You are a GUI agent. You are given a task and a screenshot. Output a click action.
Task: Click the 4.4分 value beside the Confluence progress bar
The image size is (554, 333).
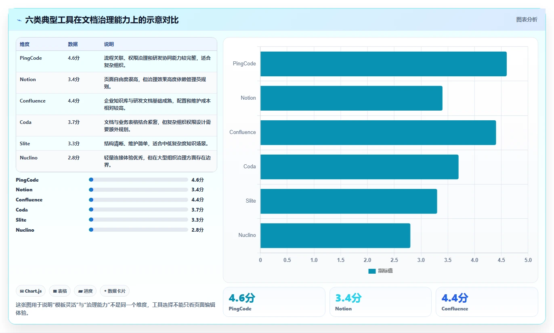pyautogui.click(x=197, y=200)
